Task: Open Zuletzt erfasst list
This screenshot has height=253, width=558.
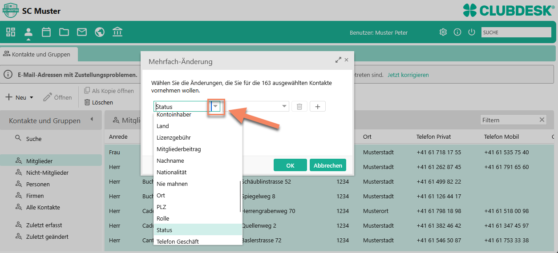Action: coord(44,225)
